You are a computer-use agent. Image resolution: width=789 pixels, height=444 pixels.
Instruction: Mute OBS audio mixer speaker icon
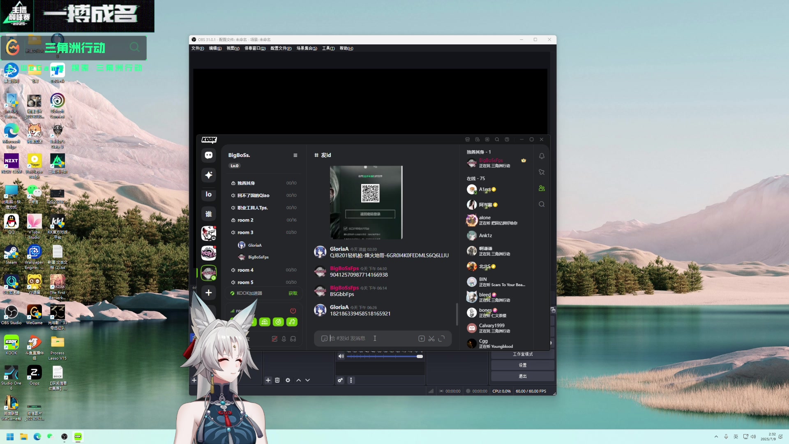point(341,356)
